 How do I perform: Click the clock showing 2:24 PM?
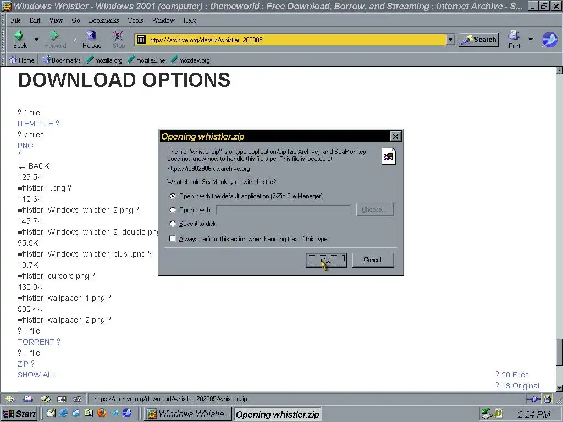click(533, 414)
